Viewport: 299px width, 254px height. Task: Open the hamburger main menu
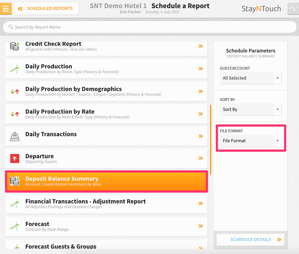click(6, 8)
